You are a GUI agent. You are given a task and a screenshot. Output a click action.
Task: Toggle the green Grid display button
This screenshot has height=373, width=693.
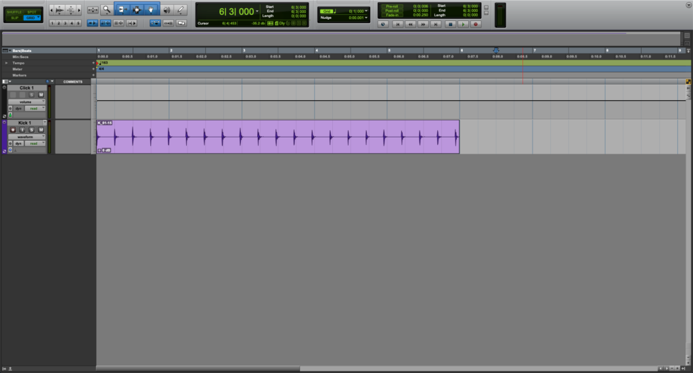pos(327,11)
